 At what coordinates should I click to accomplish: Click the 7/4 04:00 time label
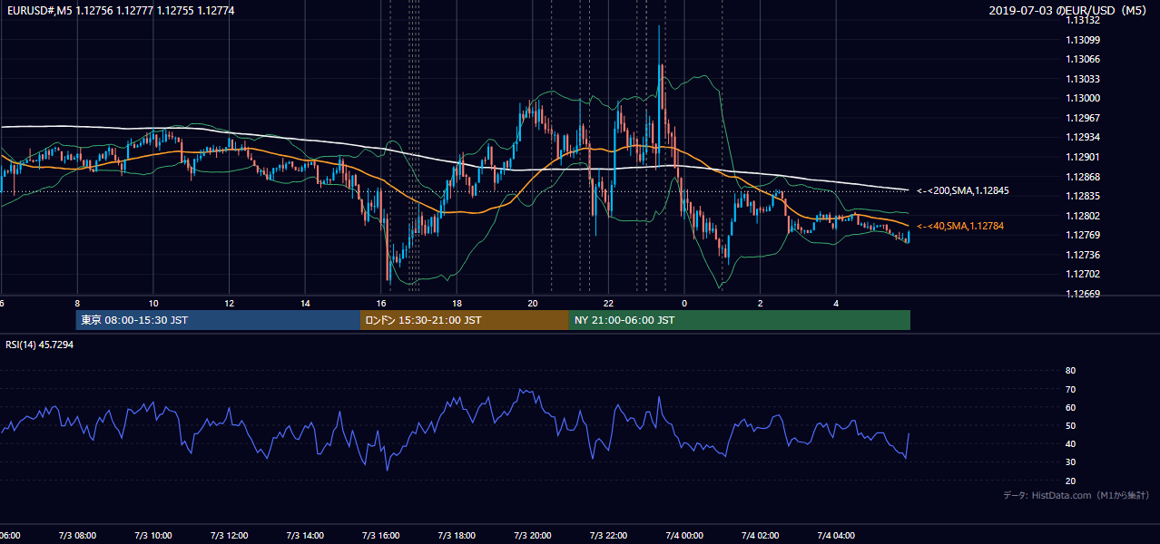click(x=836, y=536)
